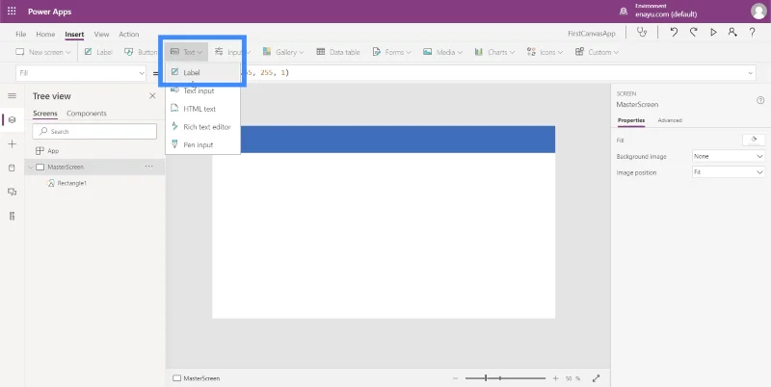Choose Text input from the menu
Image resolution: width=771 pixels, height=387 pixels.
click(x=202, y=90)
